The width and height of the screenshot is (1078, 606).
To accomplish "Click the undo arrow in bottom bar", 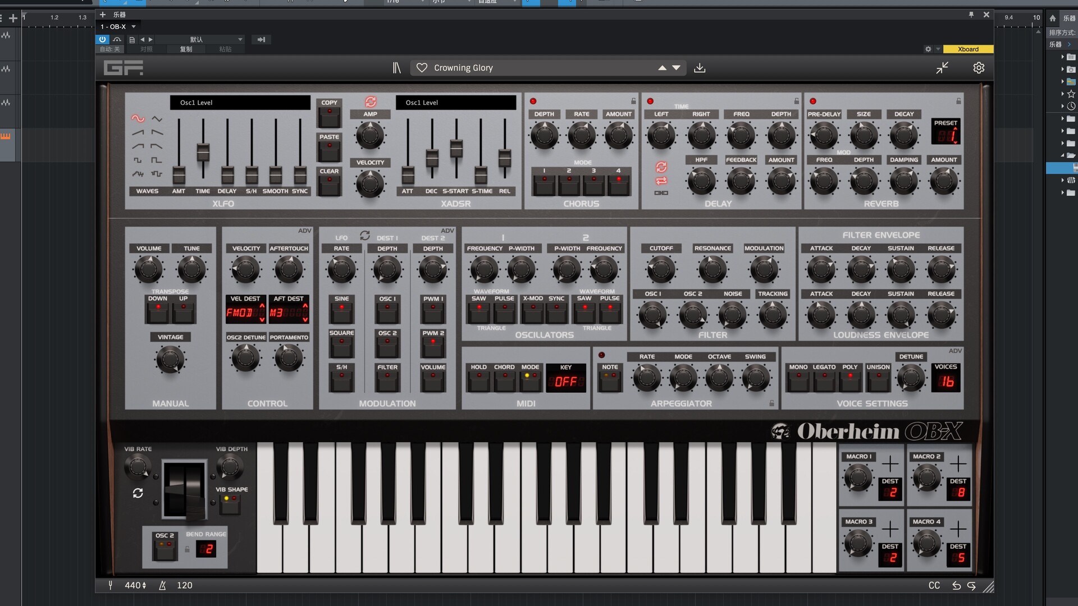I will [x=956, y=585].
